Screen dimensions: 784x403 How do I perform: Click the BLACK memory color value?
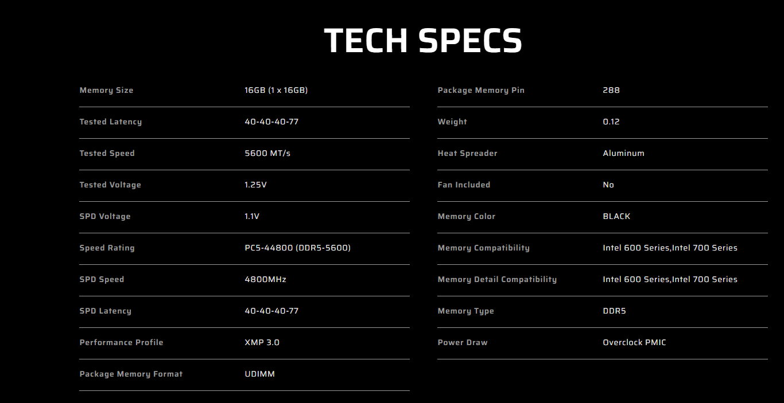coord(616,216)
